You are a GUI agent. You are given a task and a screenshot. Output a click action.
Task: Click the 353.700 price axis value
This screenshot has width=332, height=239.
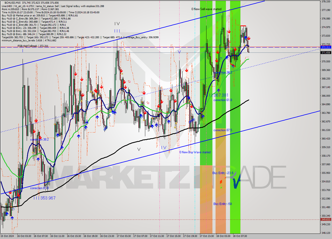pyautogui.click(x=326, y=190)
